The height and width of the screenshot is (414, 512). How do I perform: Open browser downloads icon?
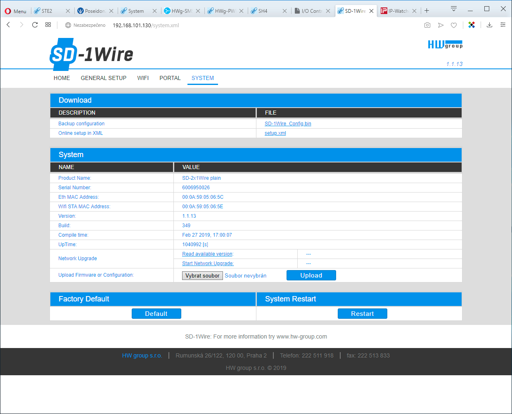[489, 25]
